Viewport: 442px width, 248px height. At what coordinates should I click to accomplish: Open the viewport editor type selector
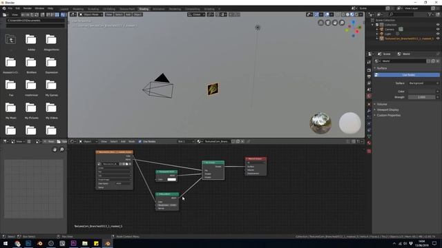[73, 14]
